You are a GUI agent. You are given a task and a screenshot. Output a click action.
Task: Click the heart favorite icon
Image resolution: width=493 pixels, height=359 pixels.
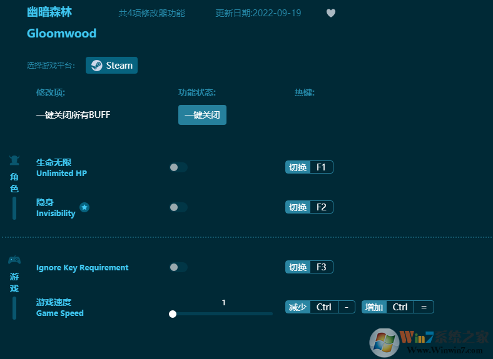[x=331, y=13]
